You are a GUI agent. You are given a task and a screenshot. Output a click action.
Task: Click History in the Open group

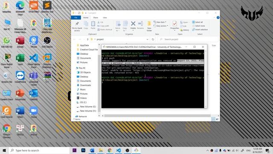185,30
